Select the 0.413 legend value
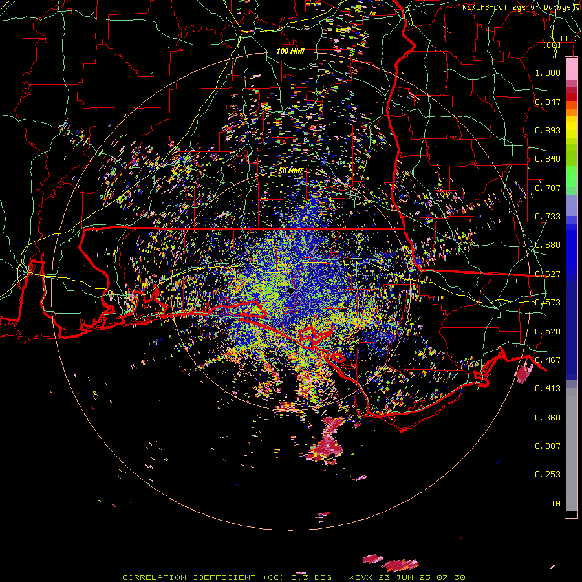582x582 pixels. point(548,389)
